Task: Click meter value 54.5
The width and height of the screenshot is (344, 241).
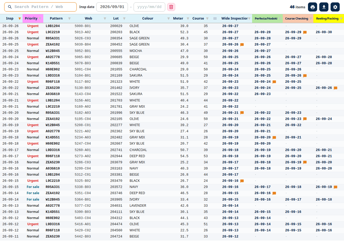Action: pos(184,156)
